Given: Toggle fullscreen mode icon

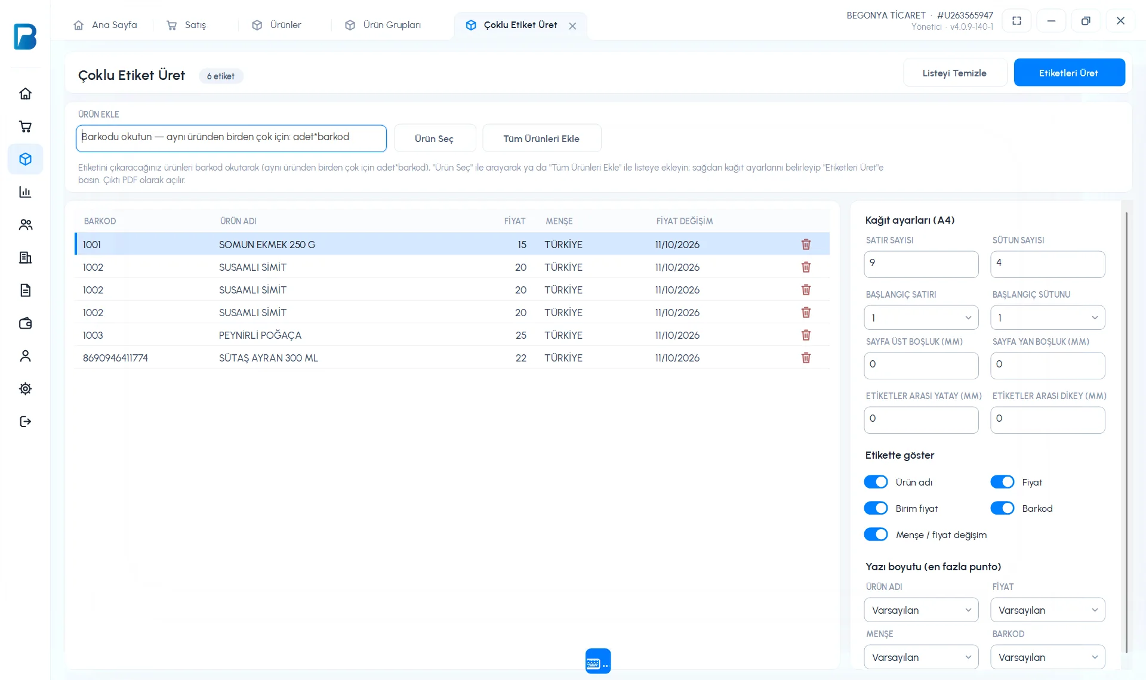Looking at the screenshot, I should tap(1017, 21).
